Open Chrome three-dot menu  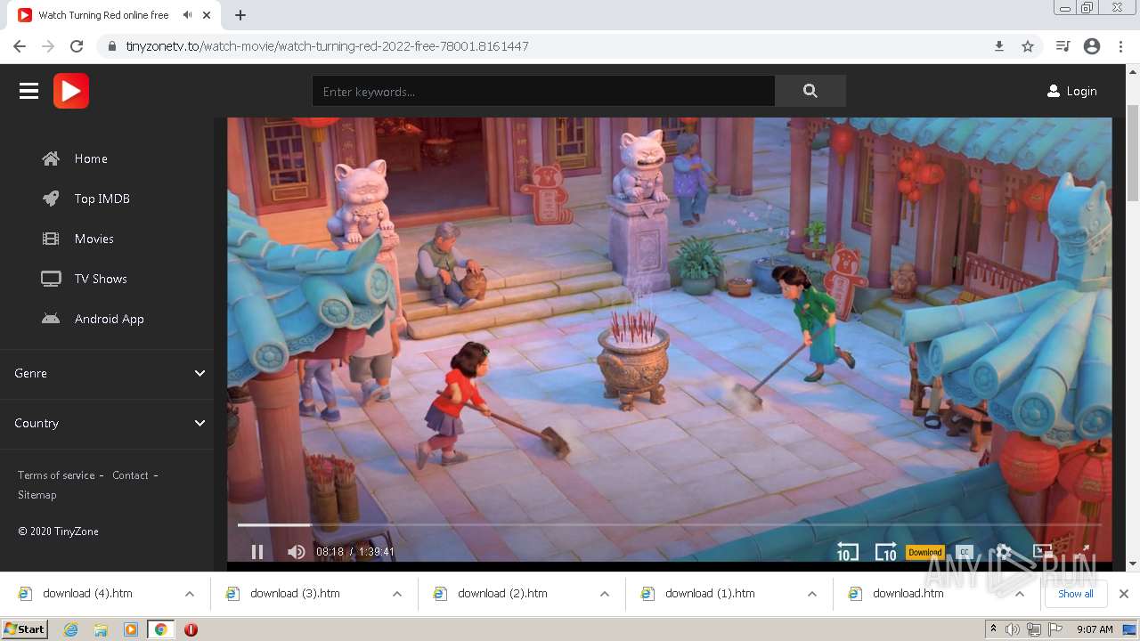(x=1120, y=46)
